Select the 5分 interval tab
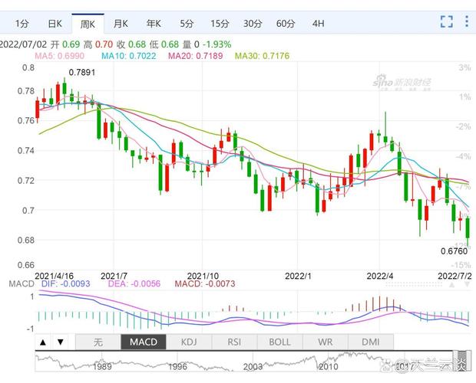 pyautogui.click(x=187, y=24)
